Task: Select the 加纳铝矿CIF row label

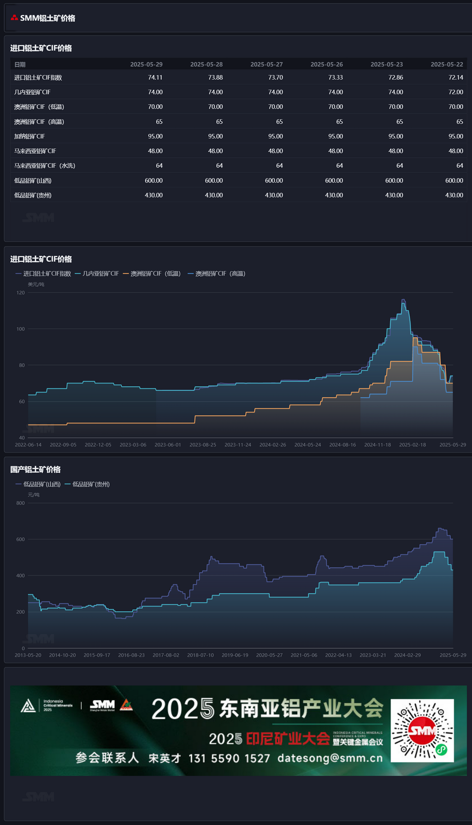Action: click(29, 136)
